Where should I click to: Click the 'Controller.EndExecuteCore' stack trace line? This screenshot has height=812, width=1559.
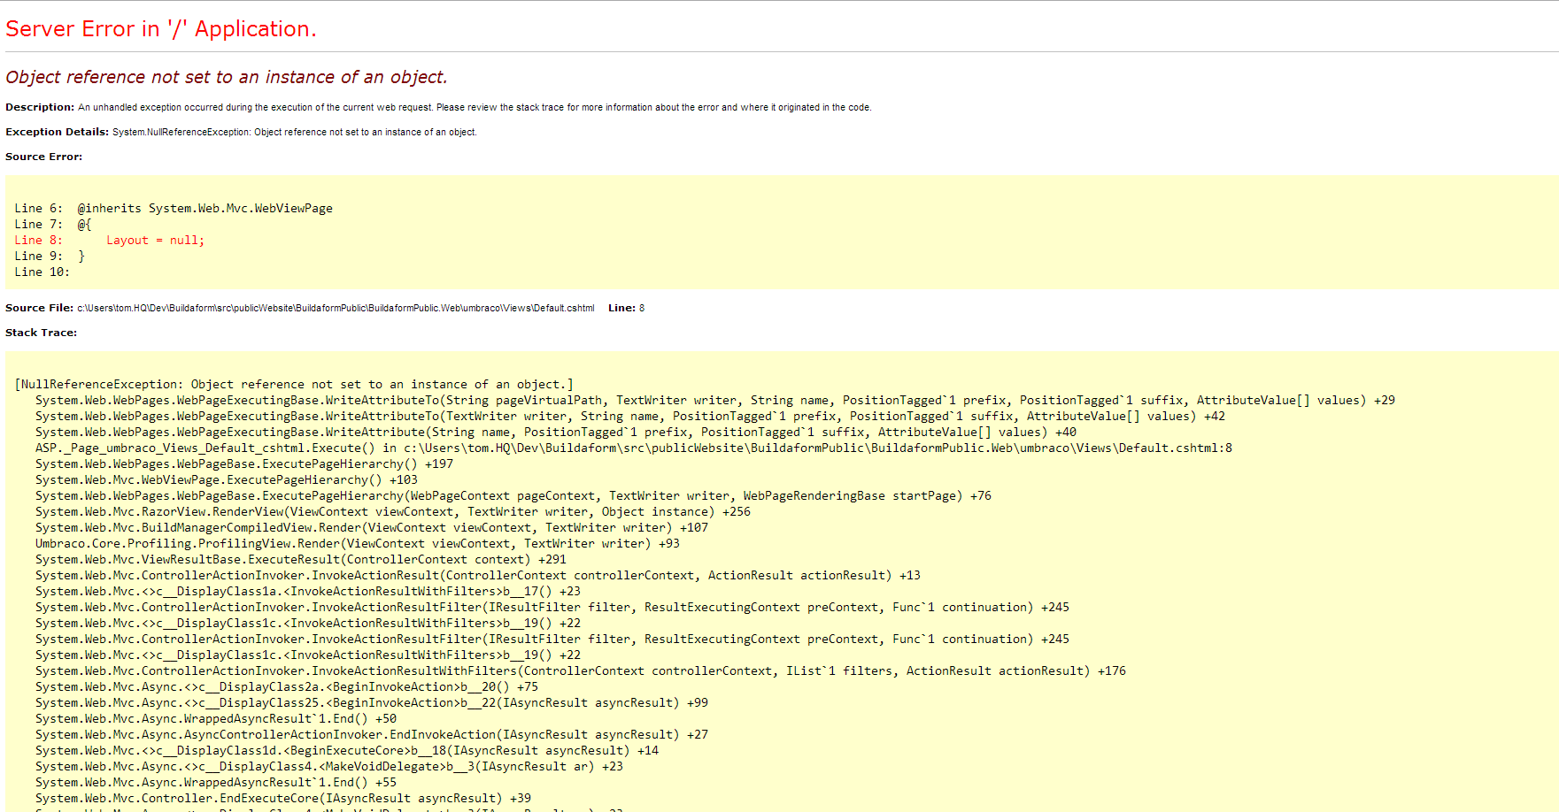click(282, 799)
